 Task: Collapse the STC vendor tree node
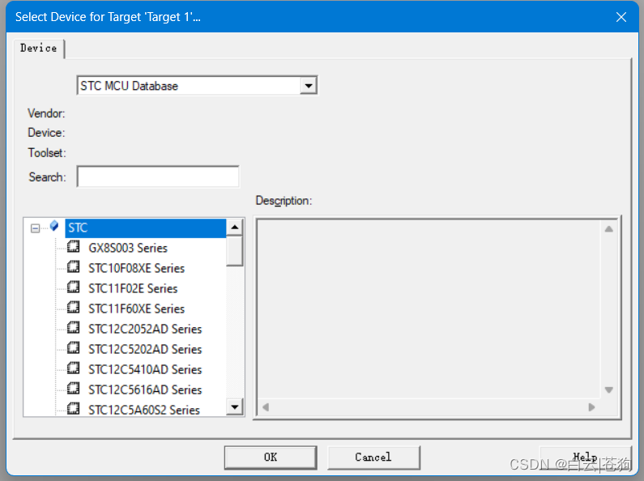tap(36, 228)
